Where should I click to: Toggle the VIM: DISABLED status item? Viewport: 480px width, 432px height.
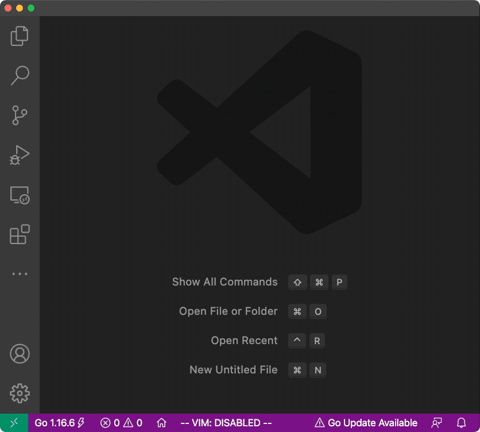click(x=226, y=423)
